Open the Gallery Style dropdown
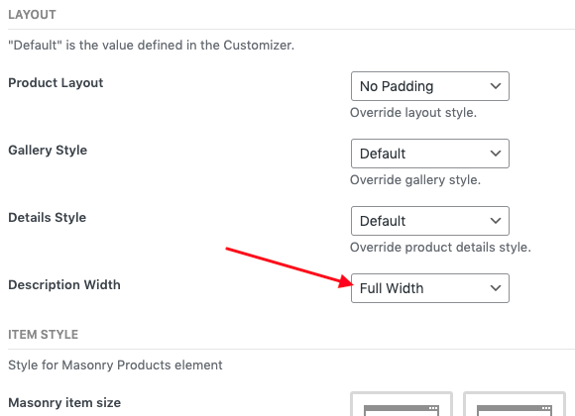Image resolution: width=575 pixels, height=416 pixels. (x=430, y=154)
